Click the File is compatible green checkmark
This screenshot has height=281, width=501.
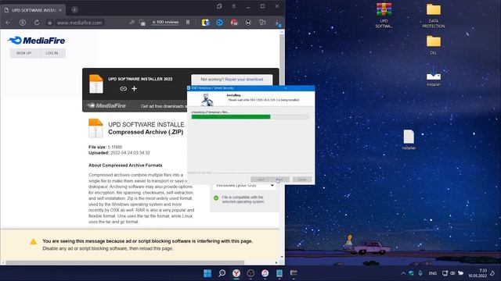[216, 197]
